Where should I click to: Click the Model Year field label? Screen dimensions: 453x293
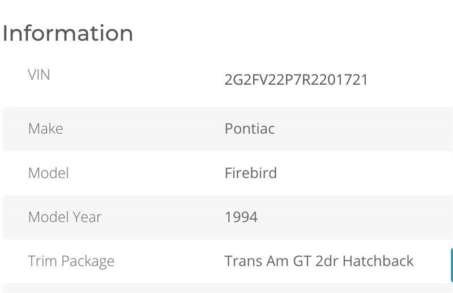65,217
